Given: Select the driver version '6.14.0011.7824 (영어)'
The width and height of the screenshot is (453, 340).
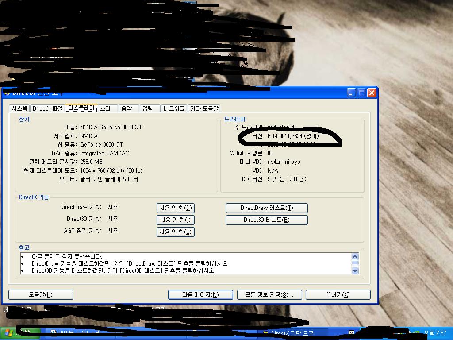Looking at the screenshot, I should (293, 136).
